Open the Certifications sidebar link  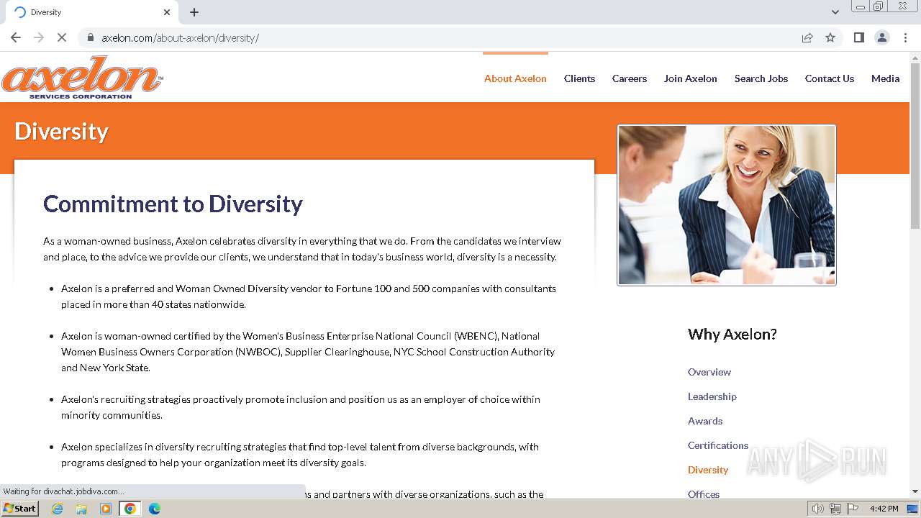[x=718, y=445]
